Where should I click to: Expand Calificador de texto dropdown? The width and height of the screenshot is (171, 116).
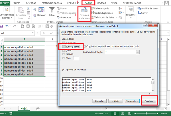[137, 52]
